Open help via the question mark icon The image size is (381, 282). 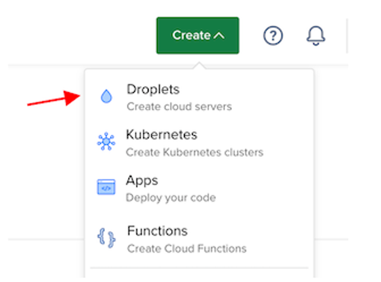tap(273, 36)
